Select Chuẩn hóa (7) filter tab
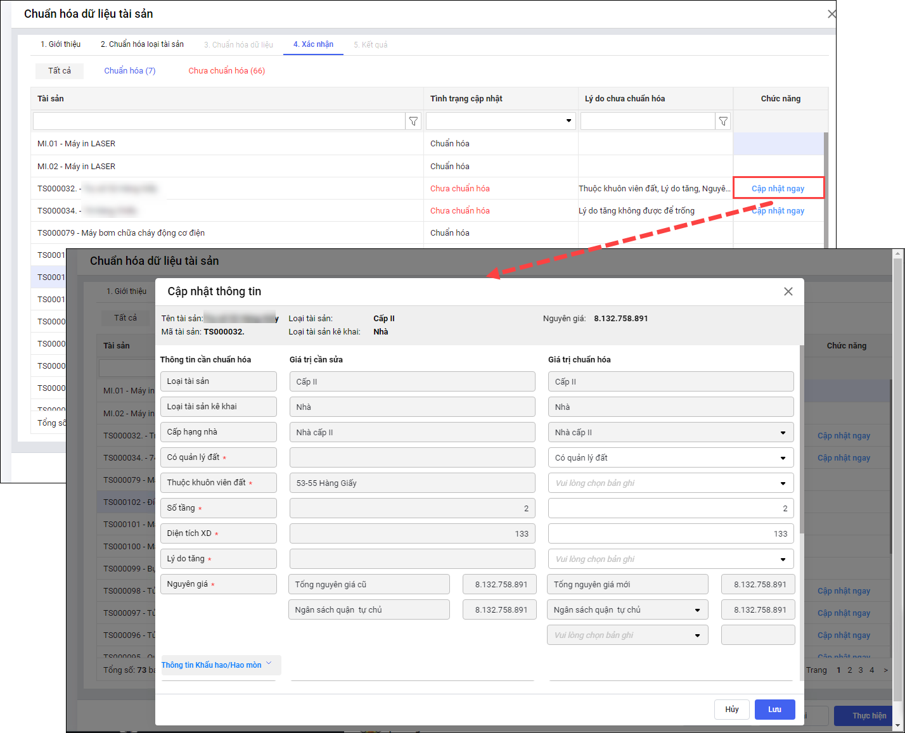The height and width of the screenshot is (733, 905). pyautogui.click(x=129, y=71)
